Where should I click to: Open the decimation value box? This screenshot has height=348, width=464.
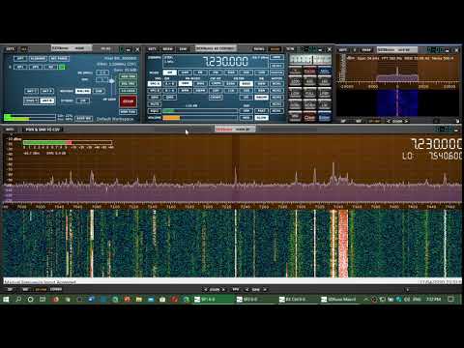(102, 79)
